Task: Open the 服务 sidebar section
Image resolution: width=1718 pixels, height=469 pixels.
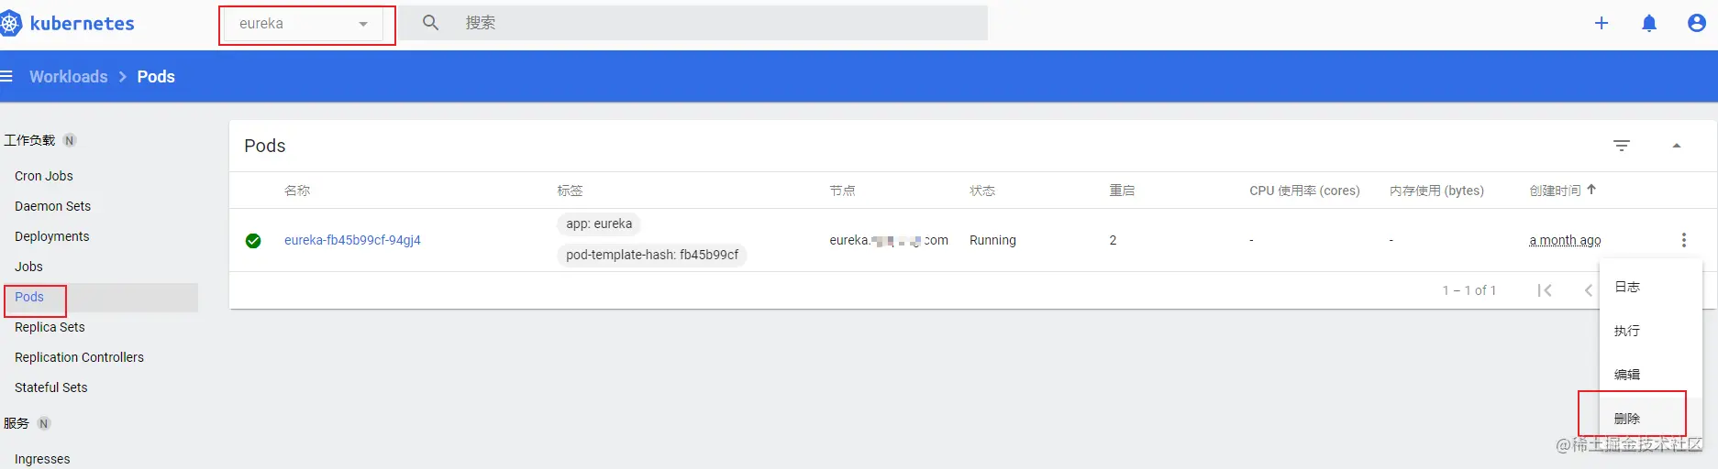Action: (17, 423)
